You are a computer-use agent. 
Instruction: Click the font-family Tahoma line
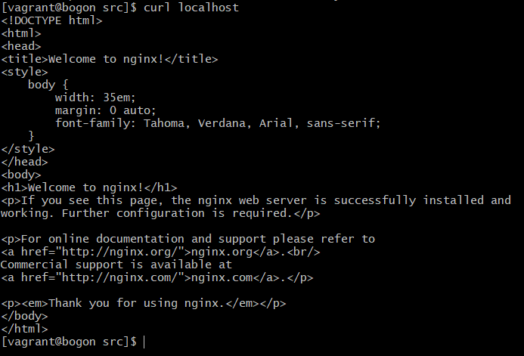pyautogui.click(x=218, y=123)
